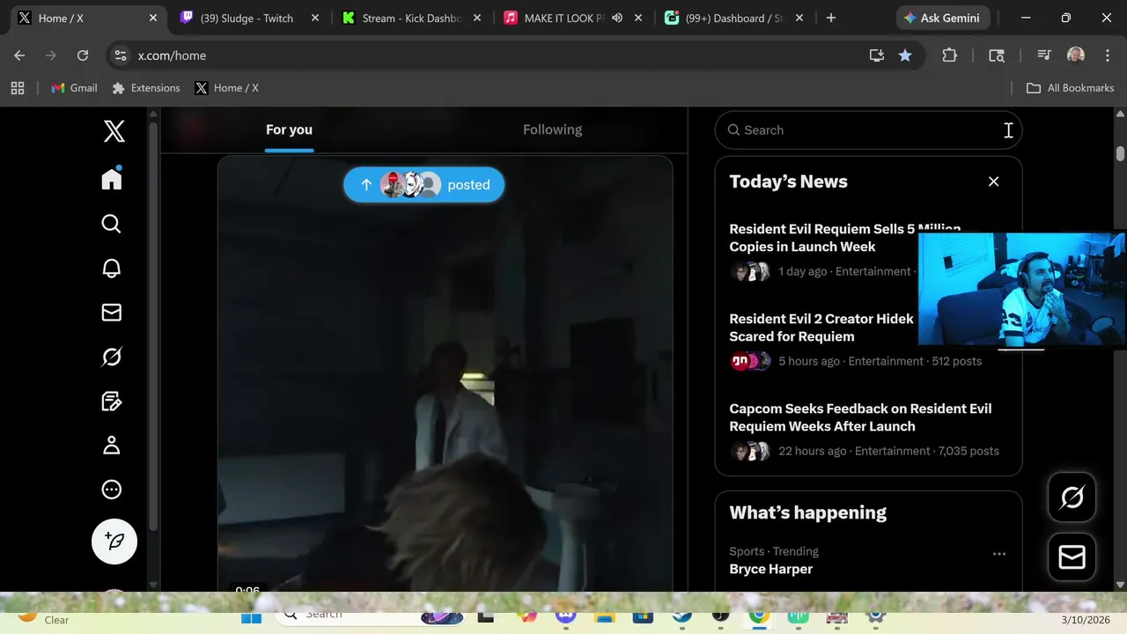The height and width of the screenshot is (634, 1127).
Task: Click the tab search icon in Chrome toolbar
Action: point(997,55)
